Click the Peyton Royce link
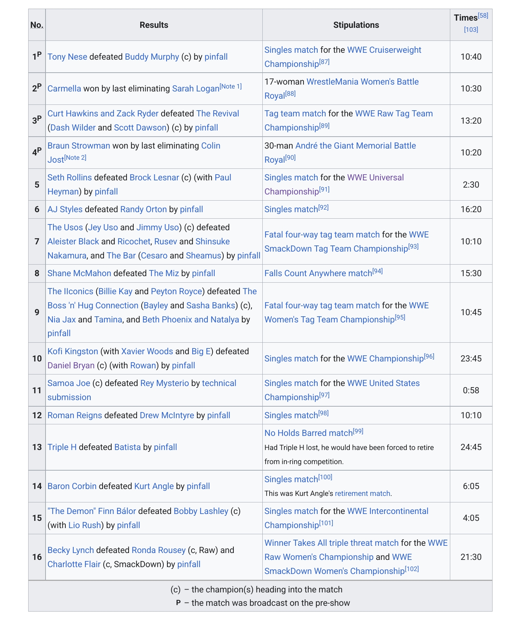The width and height of the screenshot is (520, 617). click(x=176, y=291)
